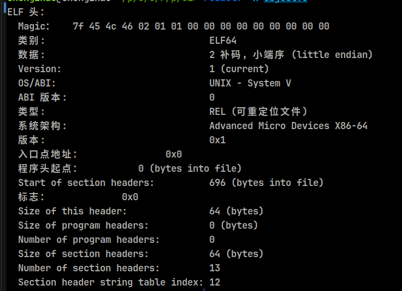Screen dimensions: 402x291
Task: Select Advanced Micro Devices X86-64 text
Action: (288, 126)
